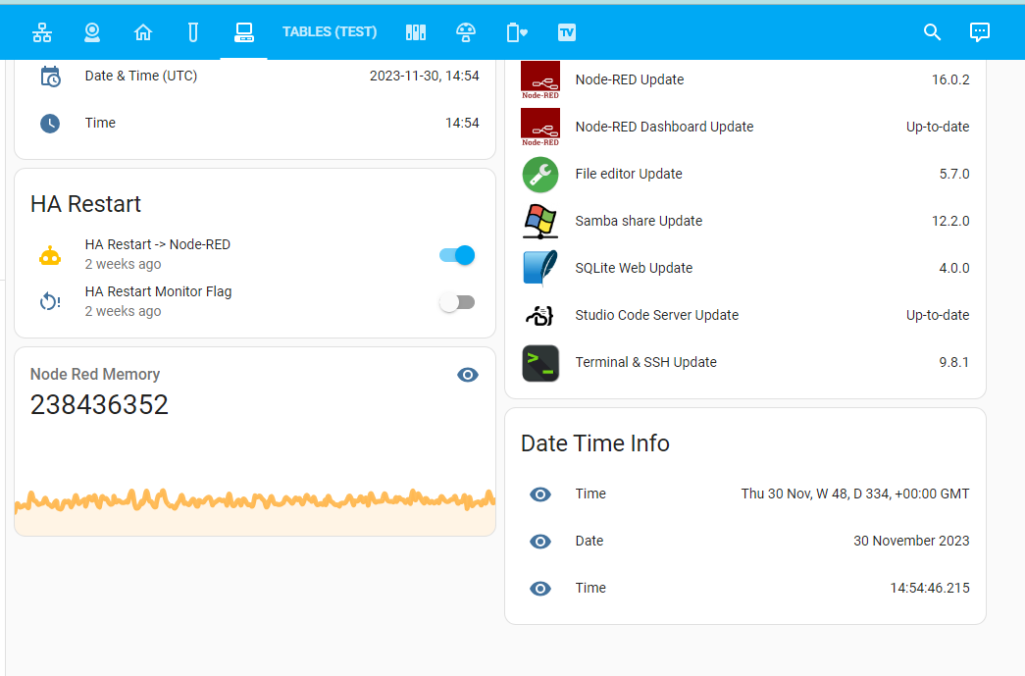Open the File editor Update wrench icon
1025x676 pixels.
[x=540, y=175]
